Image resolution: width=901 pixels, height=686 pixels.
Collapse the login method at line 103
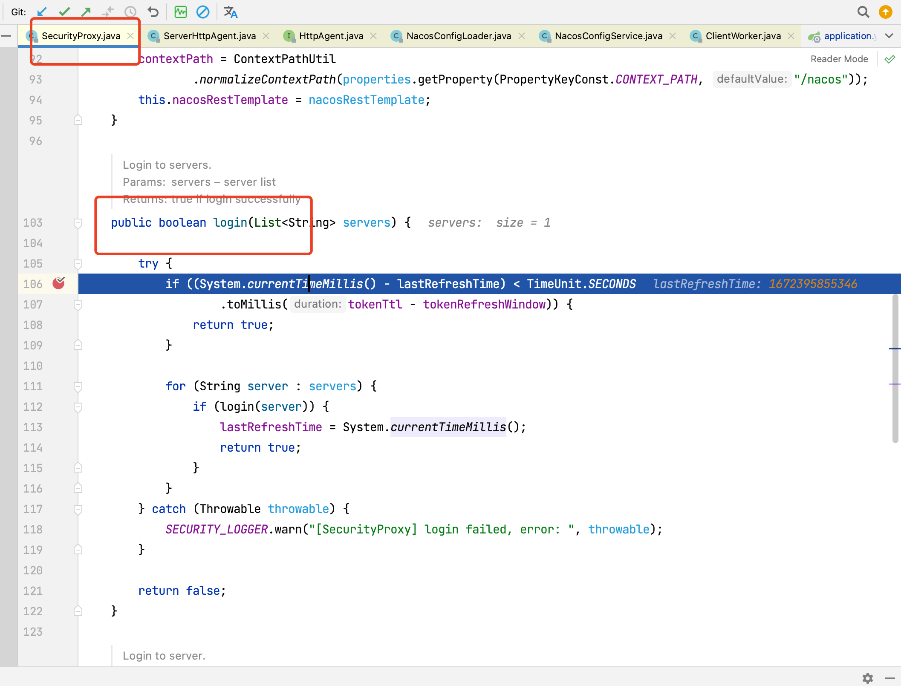pyautogui.click(x=78, y=223)
